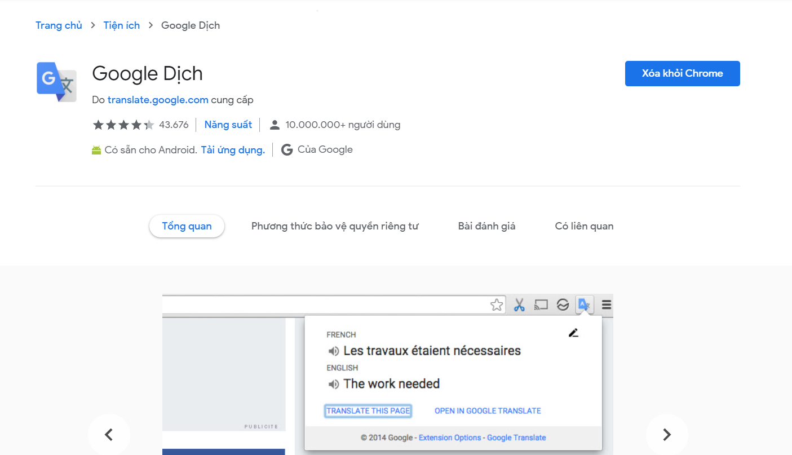Play English pronunciation speaker icon

[x=334, y=385]
